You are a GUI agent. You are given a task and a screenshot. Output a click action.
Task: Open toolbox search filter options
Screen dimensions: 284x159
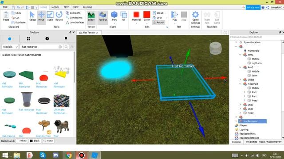[72, 47]
